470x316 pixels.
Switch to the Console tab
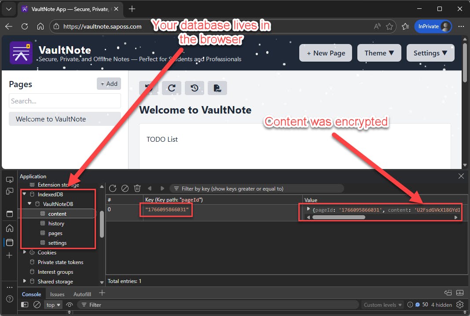click(x=32, y=294)
